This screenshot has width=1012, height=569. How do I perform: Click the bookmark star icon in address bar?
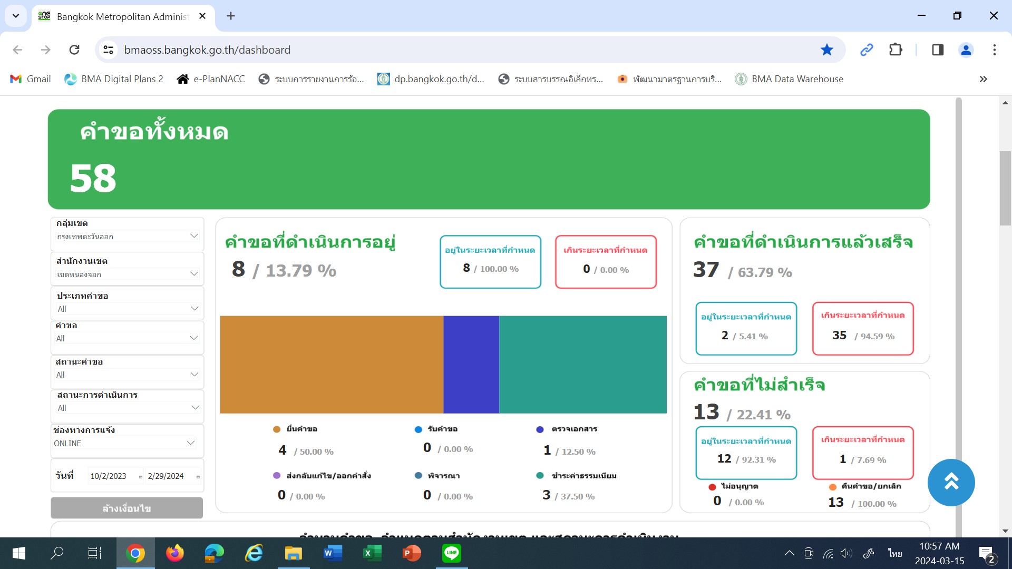coord(826,50)
